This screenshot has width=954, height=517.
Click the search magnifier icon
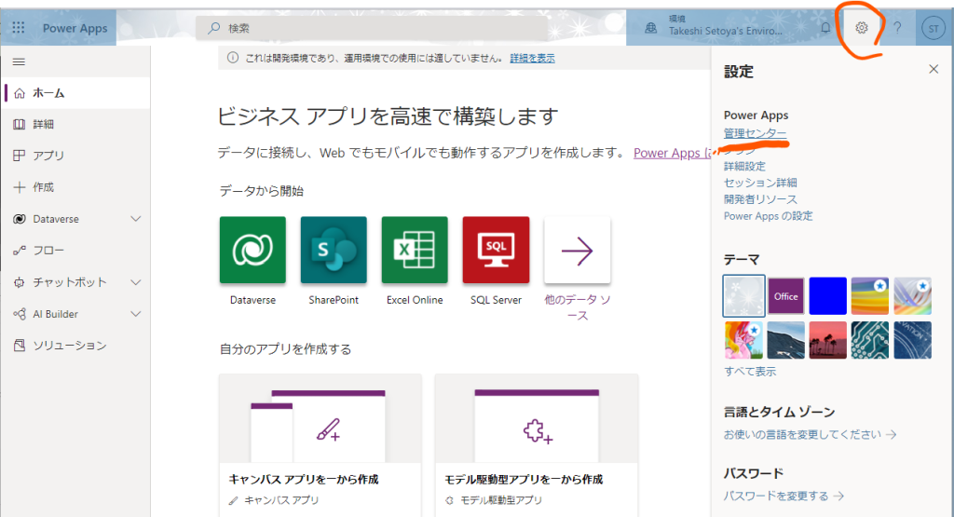[x=213, y=28]
